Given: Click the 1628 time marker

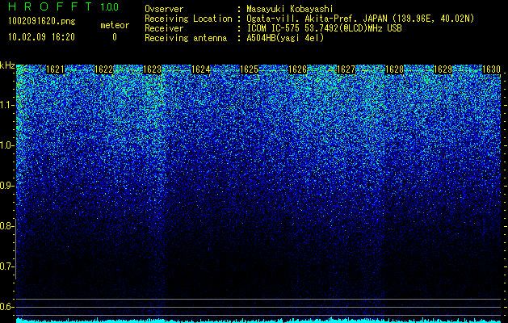Looking at the screenshot, I should pos(394,69).
